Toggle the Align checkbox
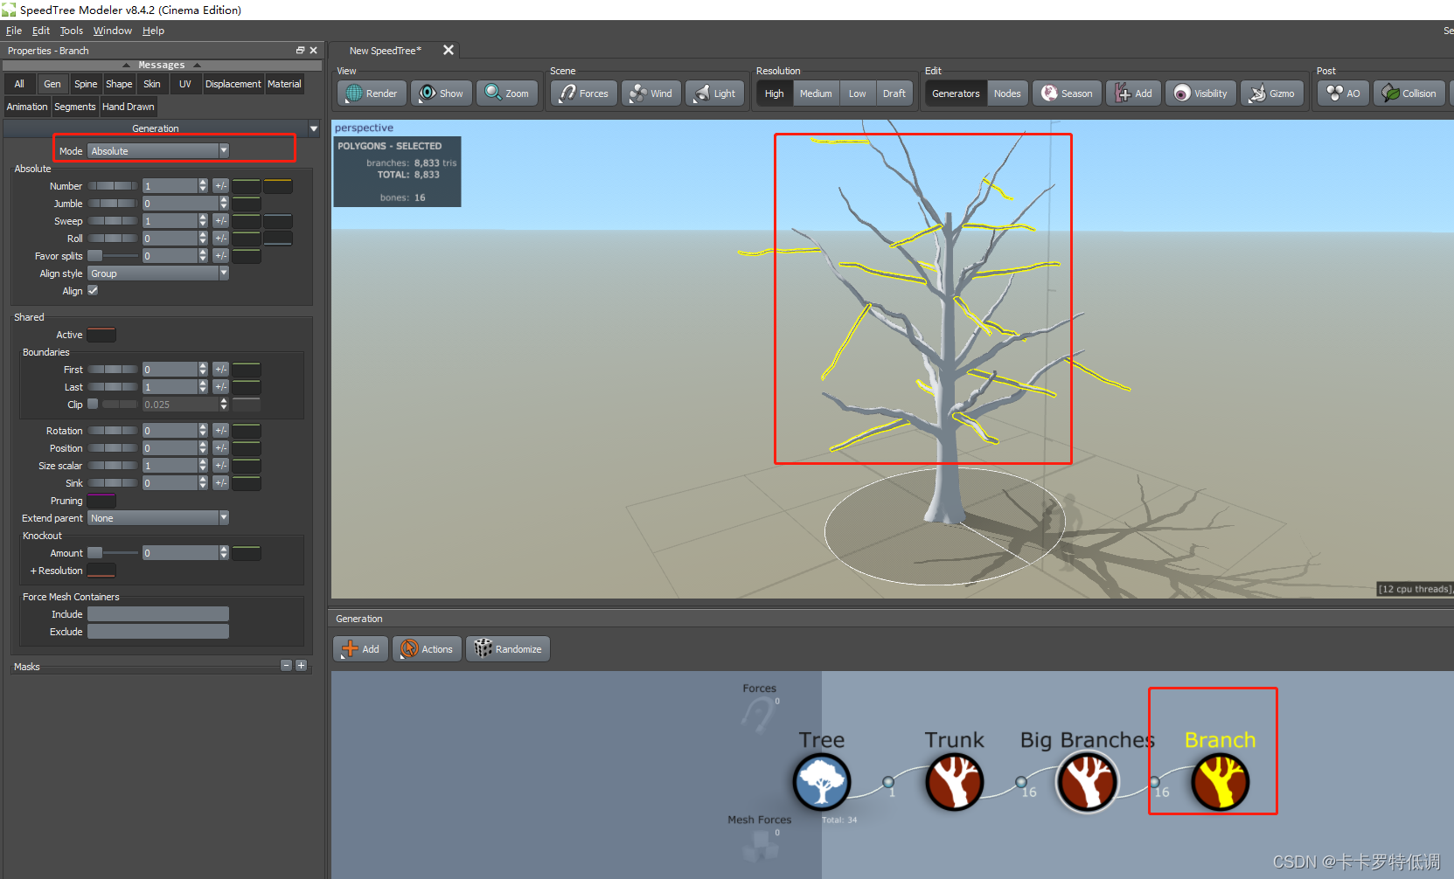The image size is (1454, 879). pyautogui.click(x=93, y=291)
